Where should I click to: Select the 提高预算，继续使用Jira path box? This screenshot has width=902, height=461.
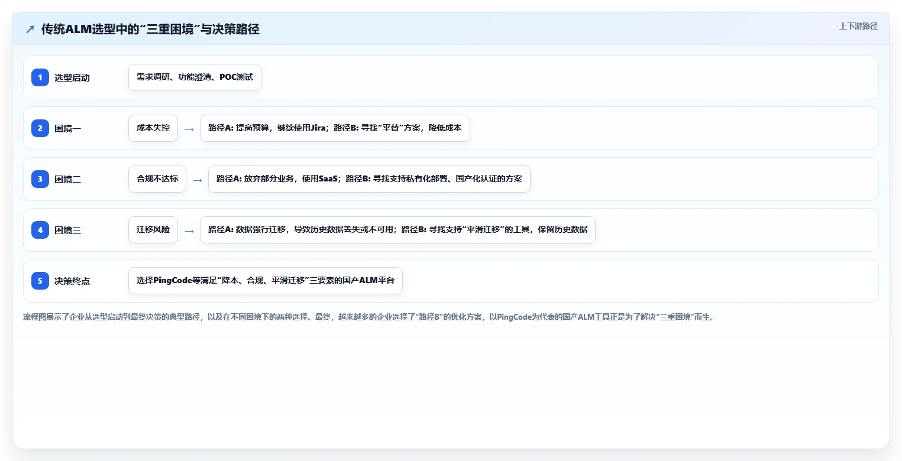[x=335, y=128]
